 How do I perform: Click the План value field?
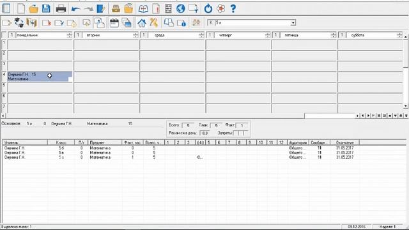pos(216,125)
